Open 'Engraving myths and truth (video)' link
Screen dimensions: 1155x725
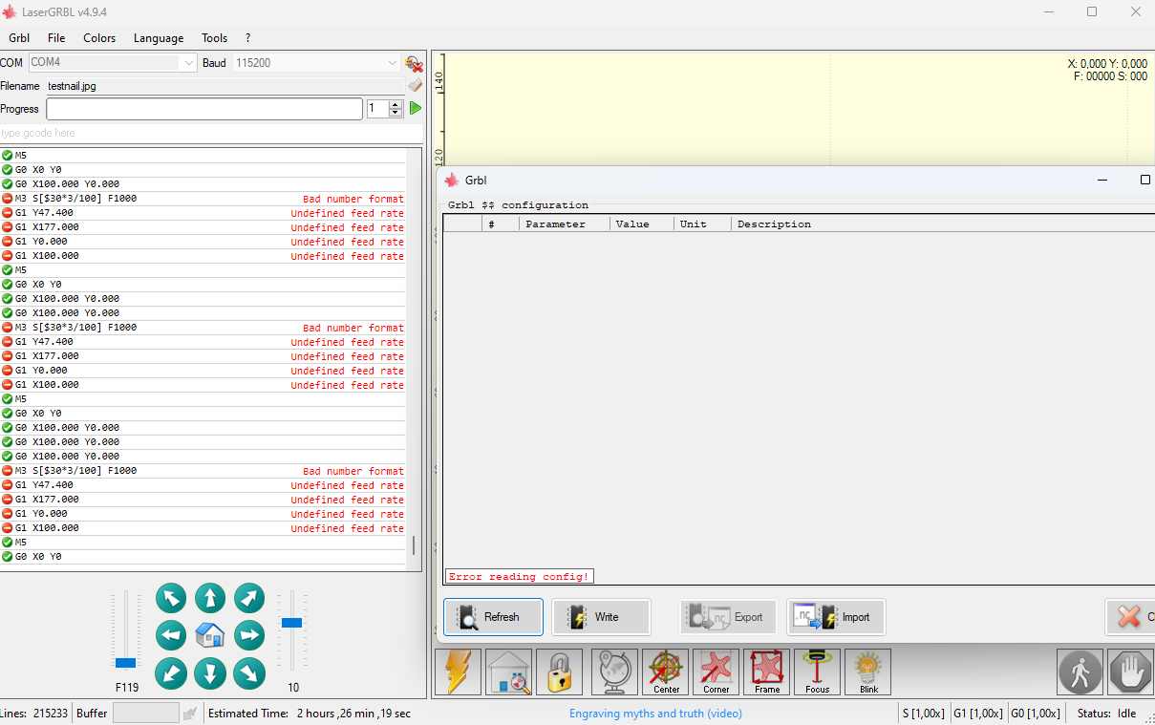[655, 714]
